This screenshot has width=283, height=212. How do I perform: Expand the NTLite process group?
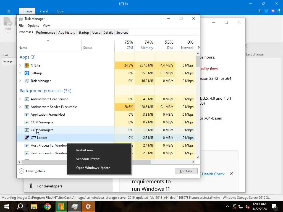click(20, 65)
